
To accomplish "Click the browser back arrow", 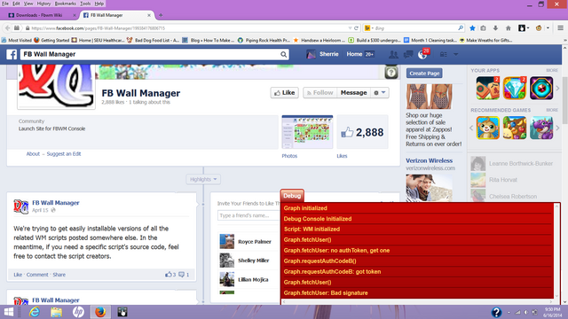I will (8, 27).
